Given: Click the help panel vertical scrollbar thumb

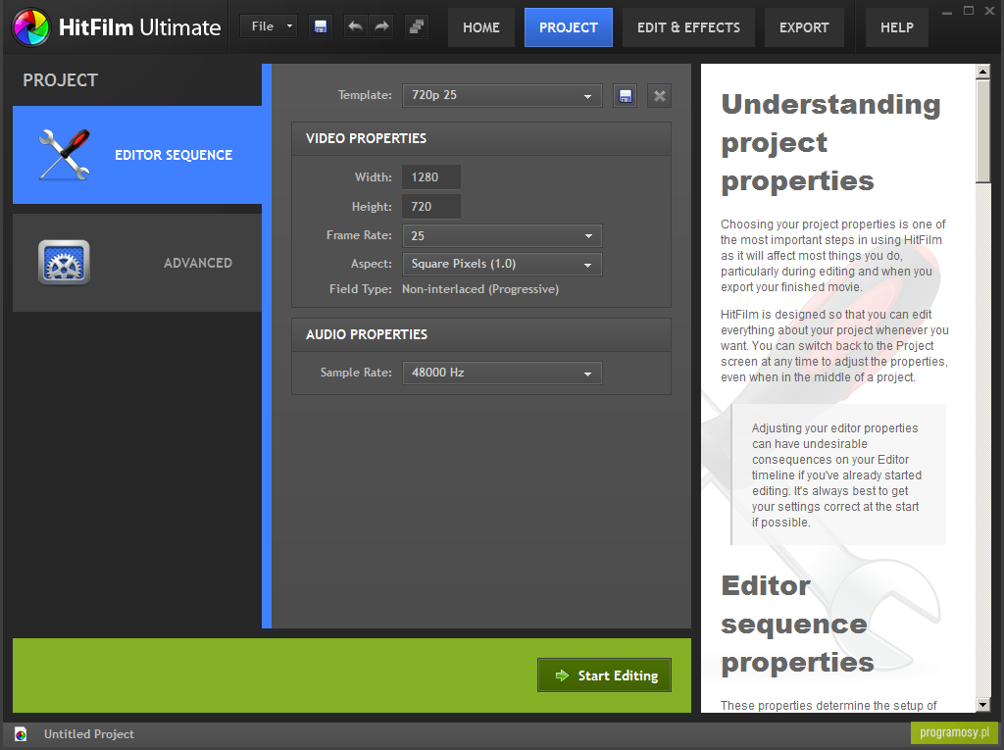Looking at the screenshot, I should pyautogui.click(x=982, y=131).
